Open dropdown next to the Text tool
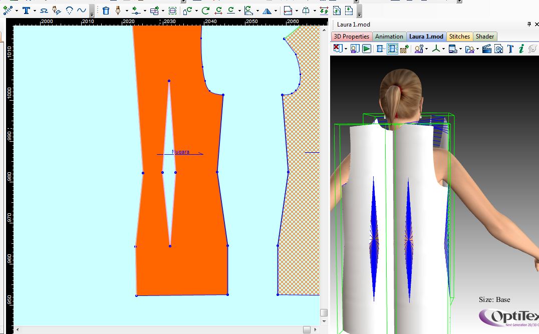 pyautogui.click(x=35, y=11)
